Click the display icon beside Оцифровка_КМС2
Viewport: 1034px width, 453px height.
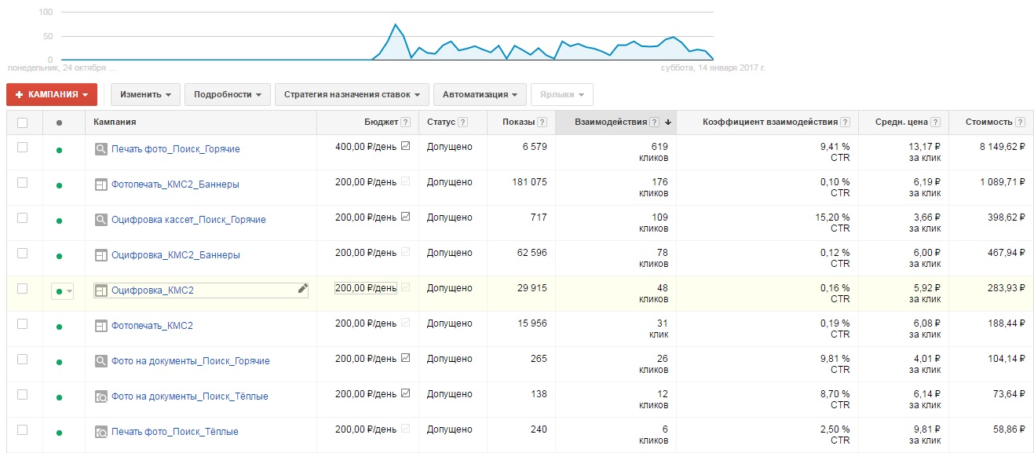coord(100,290)
